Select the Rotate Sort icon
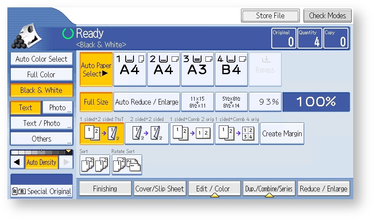This screenshot has width=374, height=220. point(127,165)
